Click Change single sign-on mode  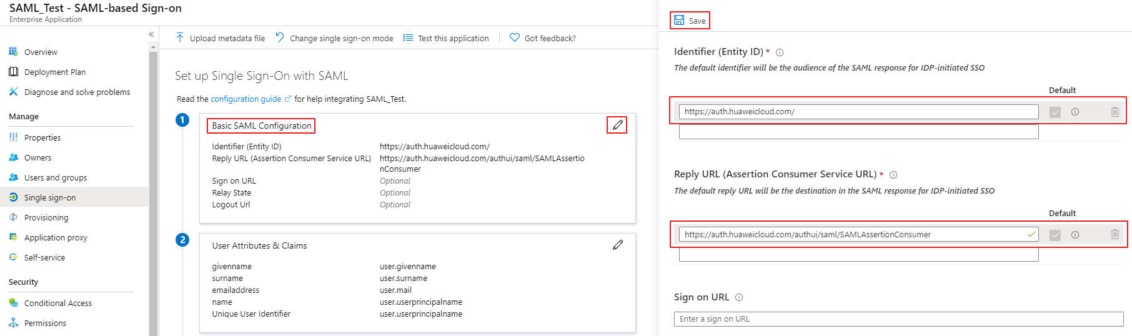click(341, 38)
